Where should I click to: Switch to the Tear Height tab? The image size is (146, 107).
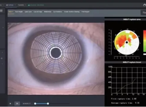[x=19, y=12]
